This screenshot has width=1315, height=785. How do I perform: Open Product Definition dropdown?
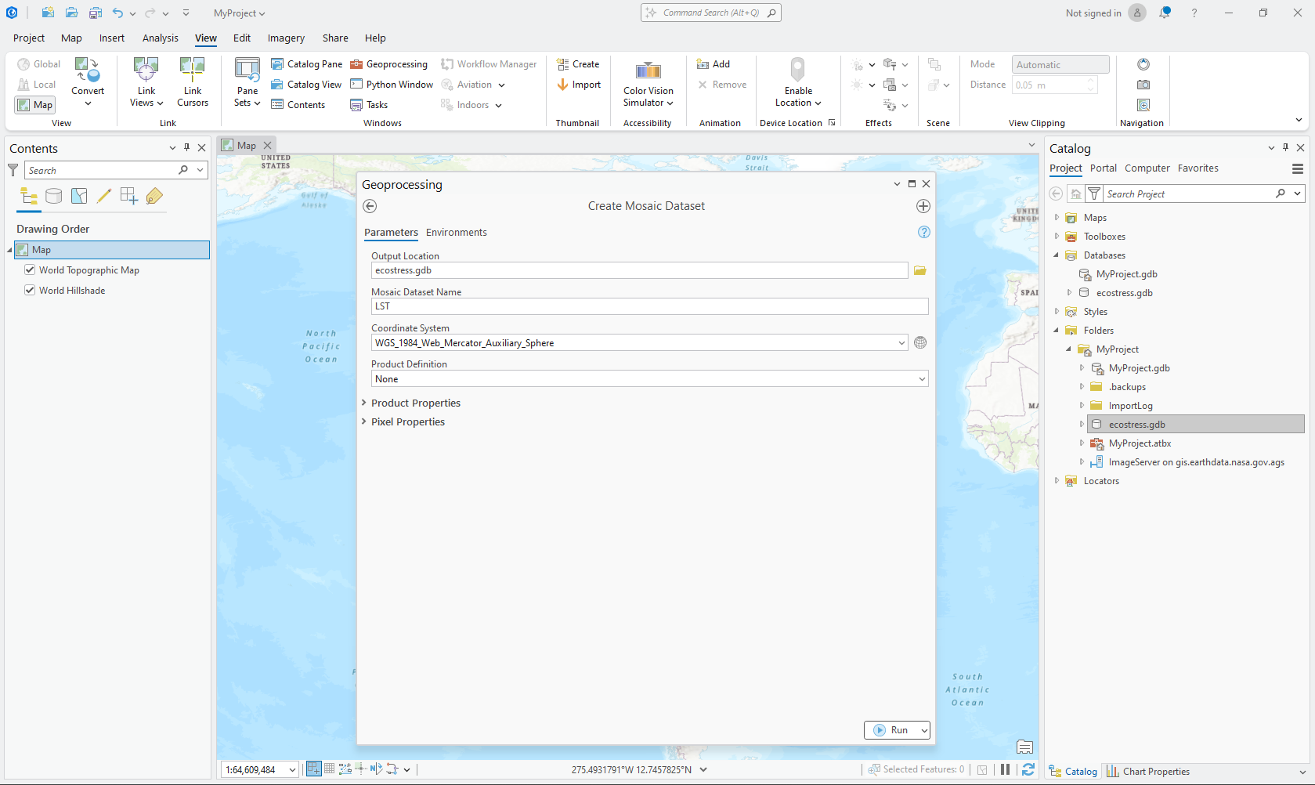(922, 379)
